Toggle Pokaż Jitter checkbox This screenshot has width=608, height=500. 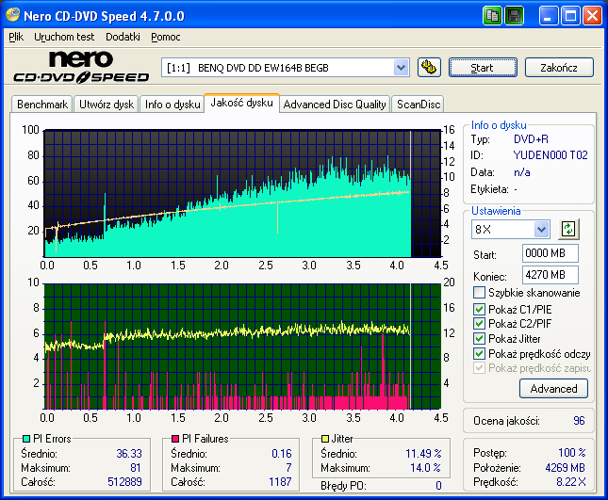(479, 338)
